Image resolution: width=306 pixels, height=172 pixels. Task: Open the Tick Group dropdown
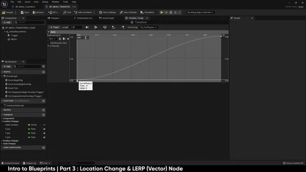[148, 28]
